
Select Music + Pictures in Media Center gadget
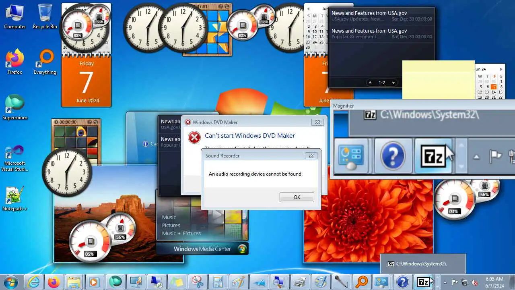coord(181,233)
